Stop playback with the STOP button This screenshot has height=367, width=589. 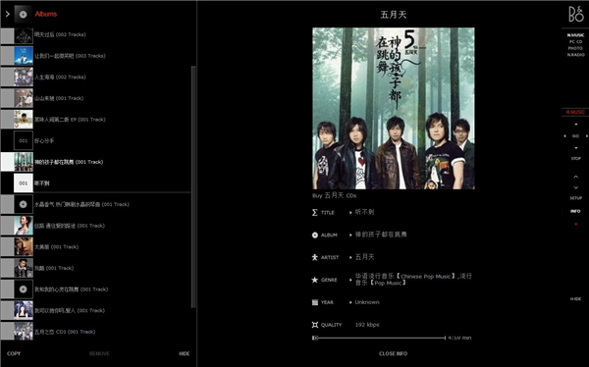(x=576, y=159)
